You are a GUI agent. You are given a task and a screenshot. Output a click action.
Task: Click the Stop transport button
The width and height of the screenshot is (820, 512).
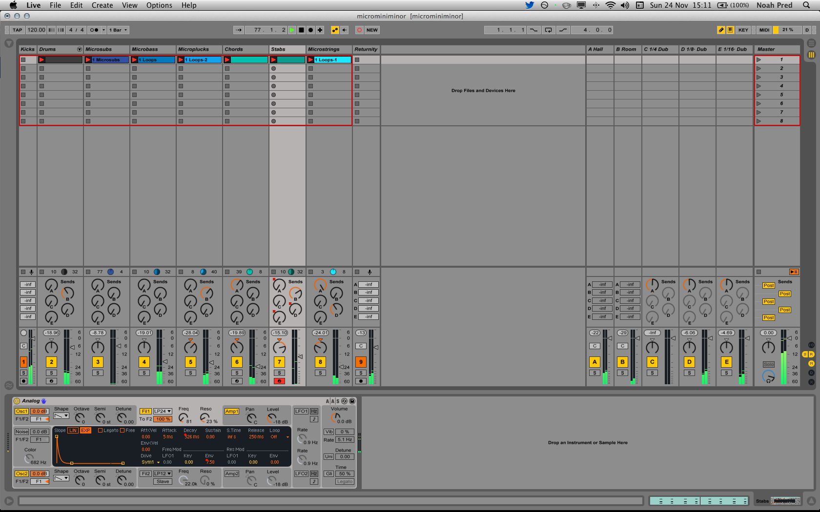[x=301, y=30]
